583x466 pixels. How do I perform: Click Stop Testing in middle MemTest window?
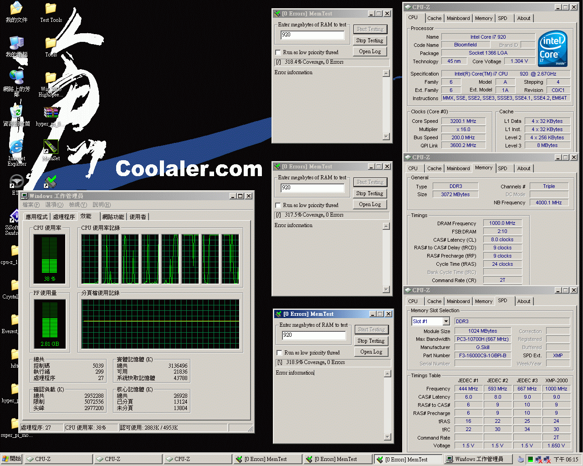click(370, 193)
